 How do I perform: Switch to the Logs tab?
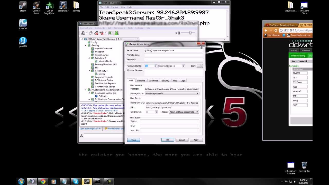point(183,81)
